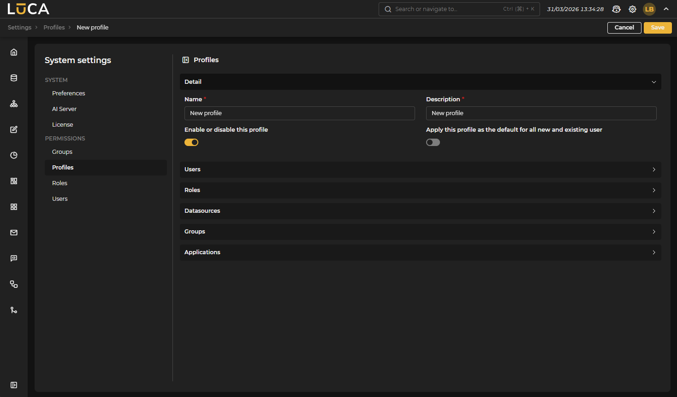Viewport: 677px width, 397px height.
Task: Expand the Users section
Action: pyautogui.click(x=420, y=169)
